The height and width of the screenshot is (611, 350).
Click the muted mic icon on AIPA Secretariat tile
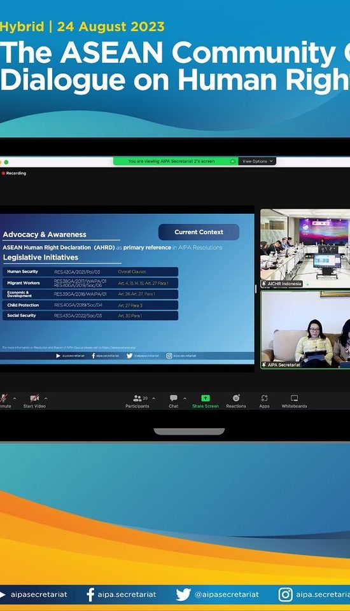[x=264, y=365]
